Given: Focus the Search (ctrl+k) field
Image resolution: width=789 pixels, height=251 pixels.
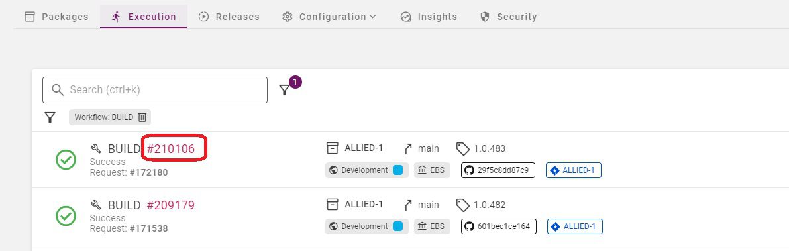Looking at the screenshot, I should 155,90.
